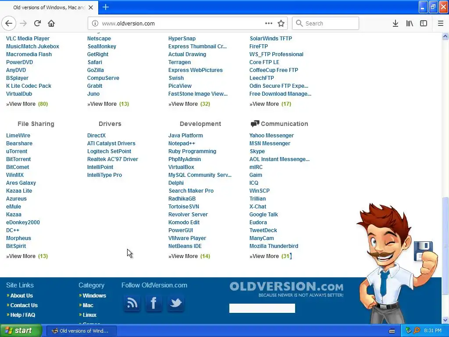Open the About Us footer link

click(x=21, y=295)
